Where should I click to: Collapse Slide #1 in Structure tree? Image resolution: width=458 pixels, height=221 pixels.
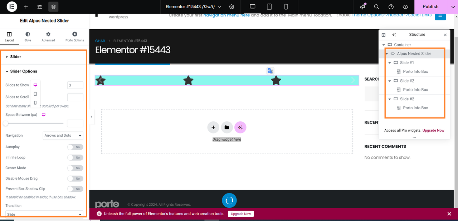pos(390,63)
